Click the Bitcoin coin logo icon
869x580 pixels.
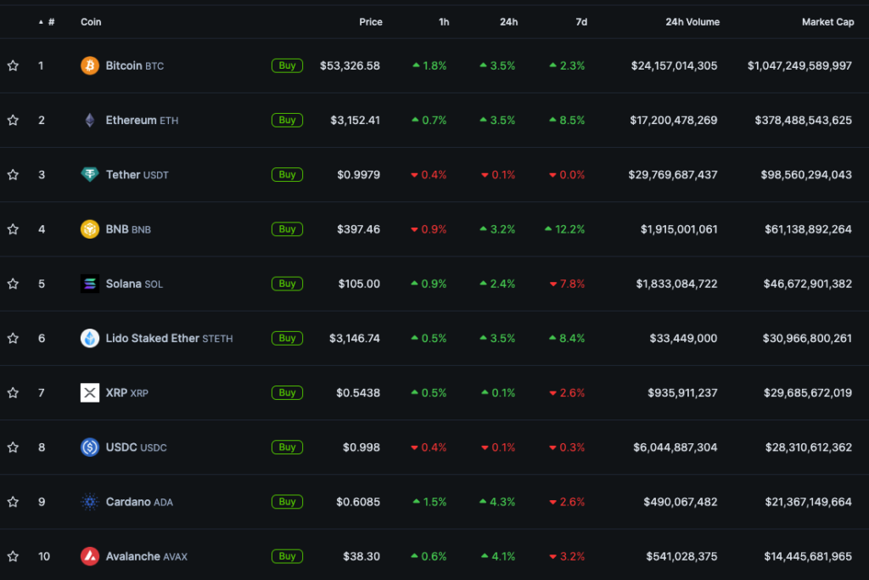coord(90,65)
